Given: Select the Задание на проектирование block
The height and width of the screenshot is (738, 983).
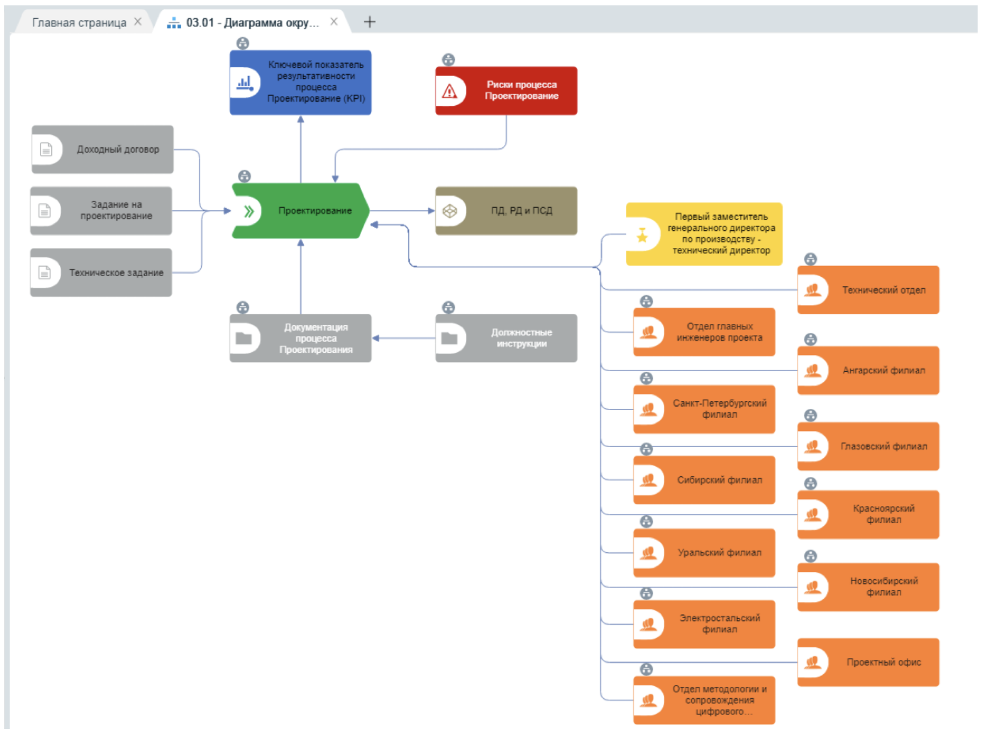Looking at the screenshot, I should click(x=101, y=210).
